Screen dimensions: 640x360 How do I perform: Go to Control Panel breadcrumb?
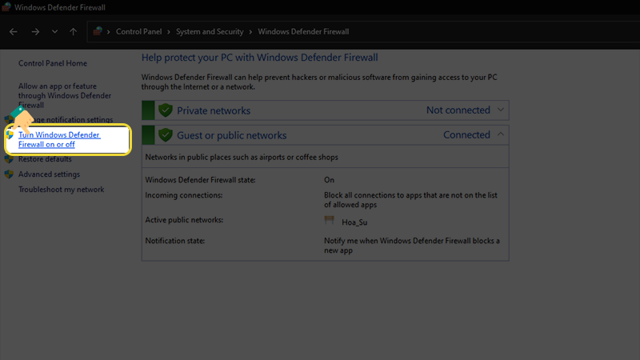pos(141,32)
